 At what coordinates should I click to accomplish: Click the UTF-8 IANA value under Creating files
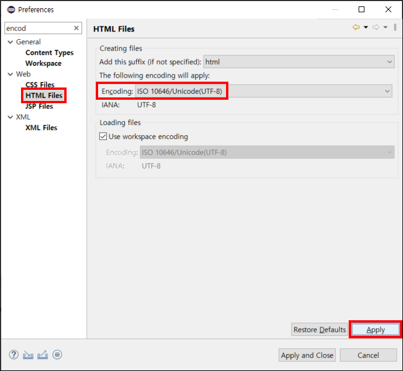click(x=146, y=105)
